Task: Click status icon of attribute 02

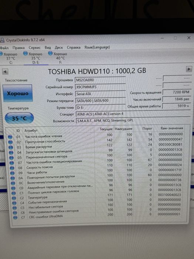Action: coord(10,142)
